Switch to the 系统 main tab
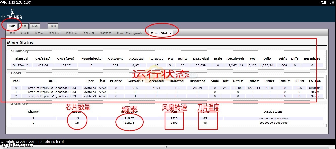336x149 pixels. pos(24,26)
